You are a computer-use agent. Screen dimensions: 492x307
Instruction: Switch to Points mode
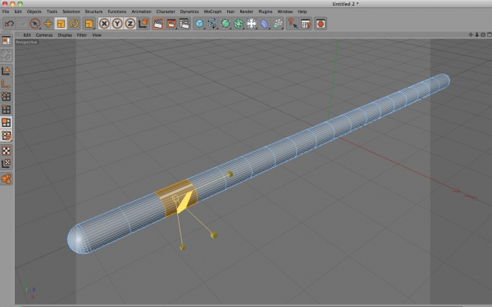click(6, 97)
